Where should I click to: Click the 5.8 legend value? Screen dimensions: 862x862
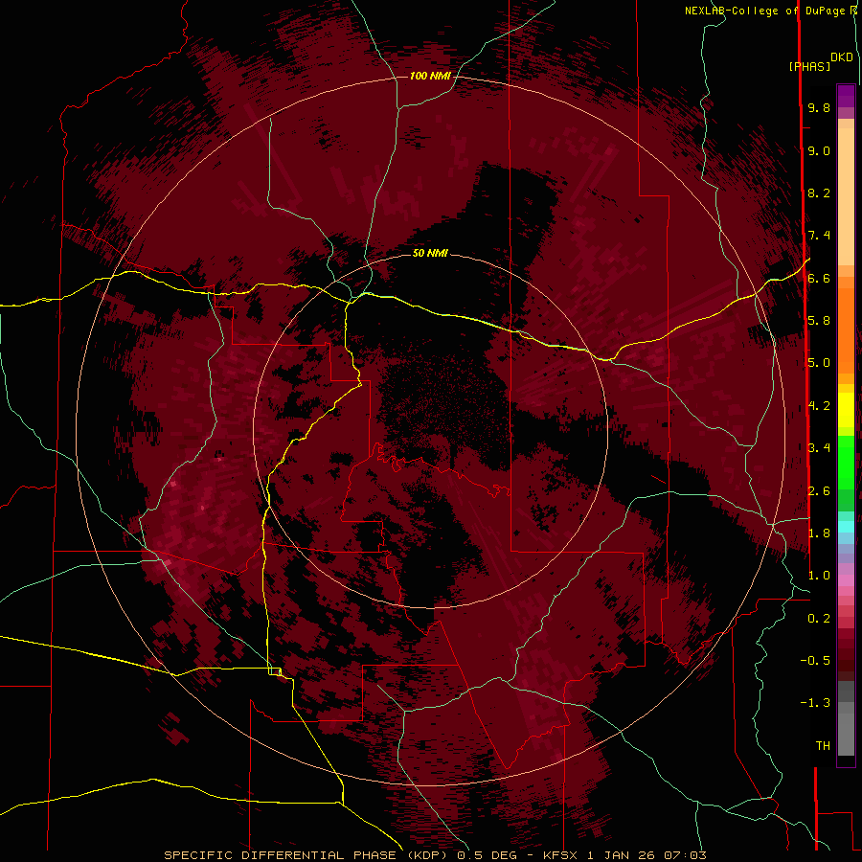(819, 321)
